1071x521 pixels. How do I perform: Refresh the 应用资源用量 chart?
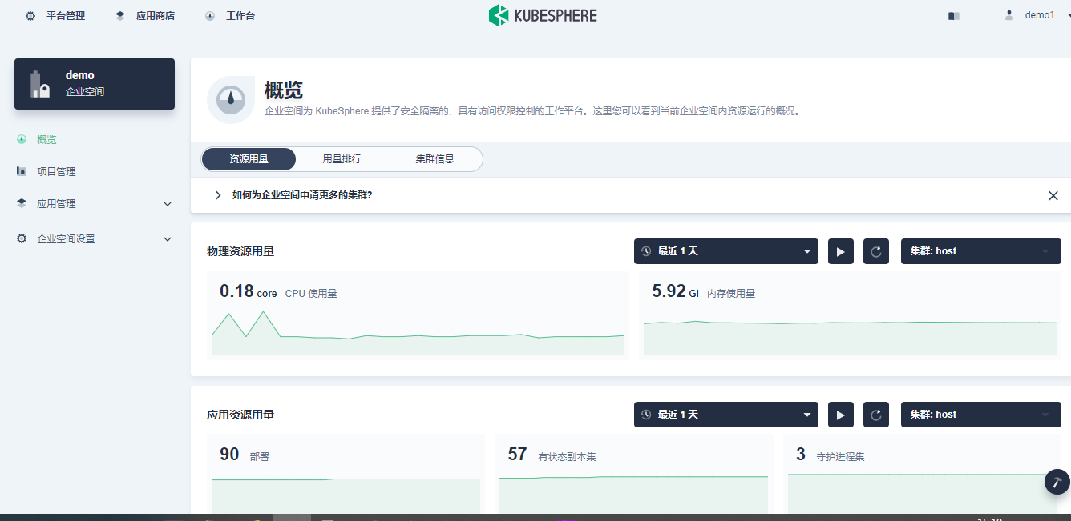pos(875,415)
